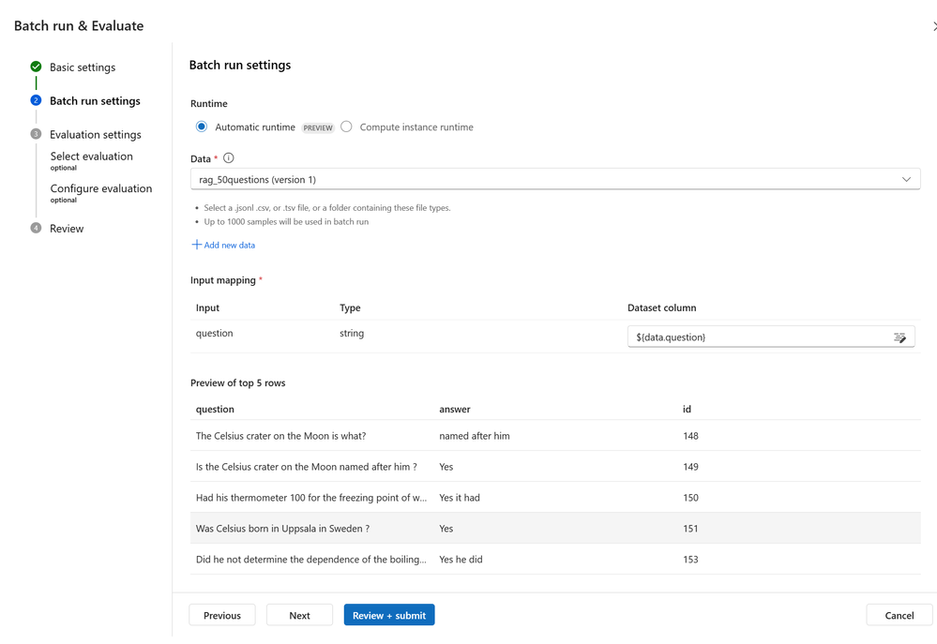Click the 'answer' column header in preview
The height and width of the screenshot is (644, 937).
(x=455, y=410)
